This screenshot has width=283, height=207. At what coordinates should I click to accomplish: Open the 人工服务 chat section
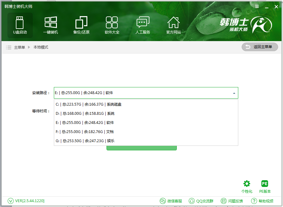tap(143, 25)
